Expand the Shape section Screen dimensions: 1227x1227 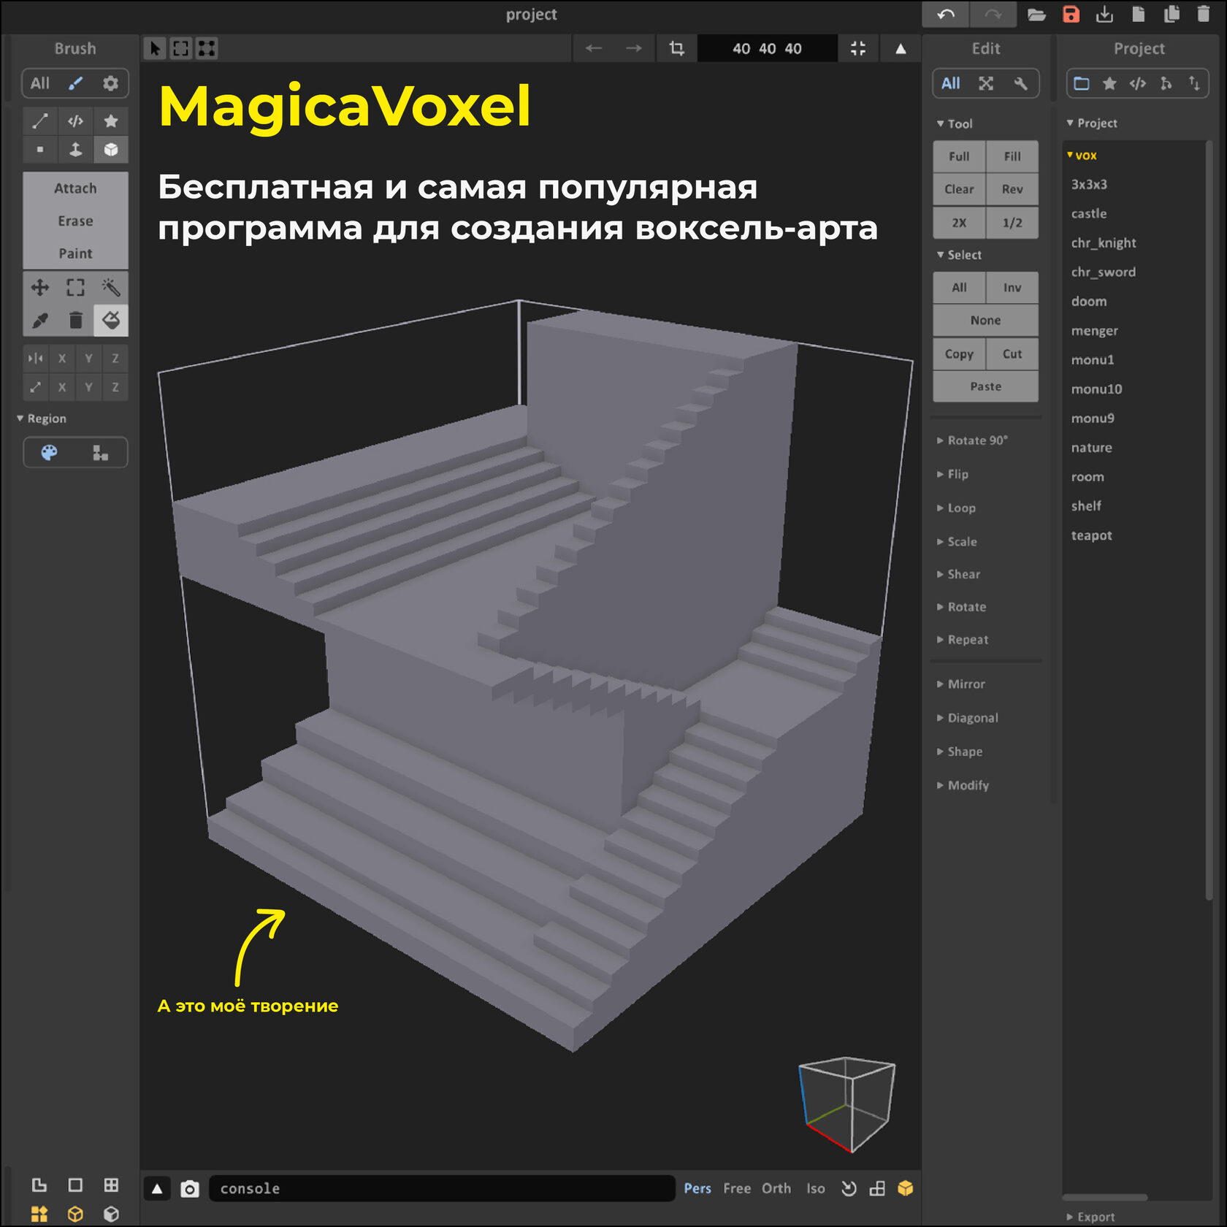(960, 752)
